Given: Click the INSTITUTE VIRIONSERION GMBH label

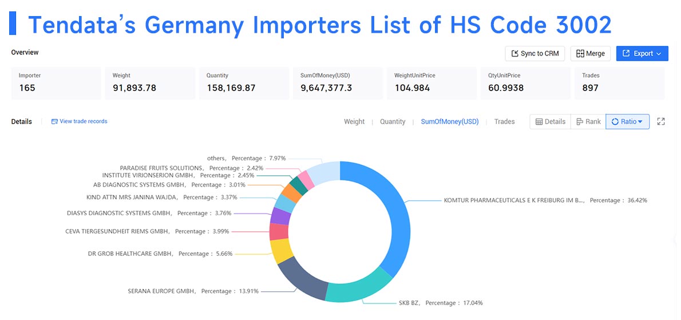Looking at the screenshot, I should coord(178,175).
